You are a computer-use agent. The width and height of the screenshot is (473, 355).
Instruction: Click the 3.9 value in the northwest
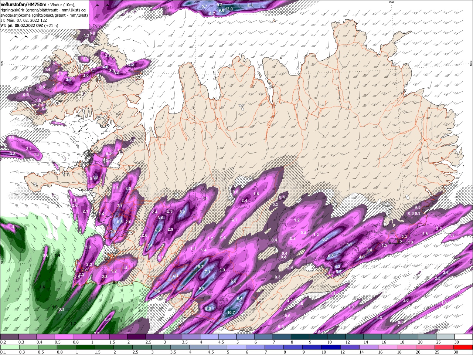pyautogui.click(x=69, y=80)
